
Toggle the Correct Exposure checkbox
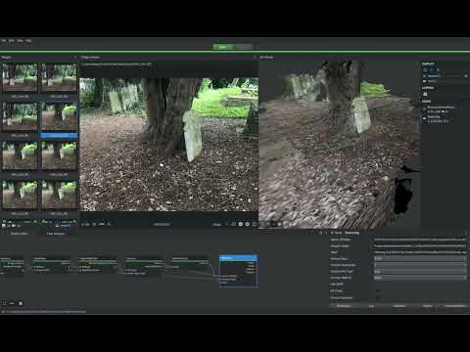click(378, 297)
